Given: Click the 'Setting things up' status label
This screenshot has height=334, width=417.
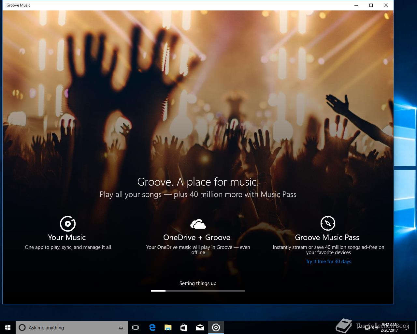Looking at the screenshot, I should click(x=198, y=283).
